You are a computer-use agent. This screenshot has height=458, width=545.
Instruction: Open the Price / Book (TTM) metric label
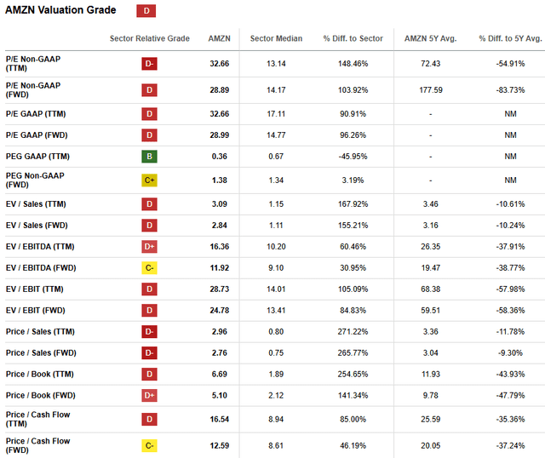[40, 375]
